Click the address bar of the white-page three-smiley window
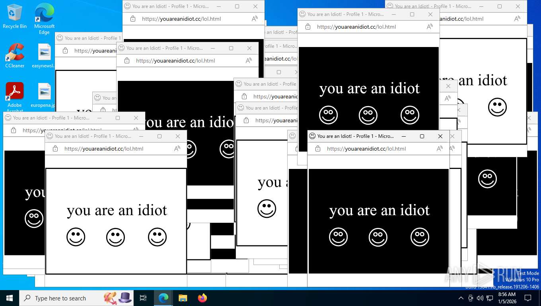This screenshot has width=541, height=306. [x=116, y=149]
